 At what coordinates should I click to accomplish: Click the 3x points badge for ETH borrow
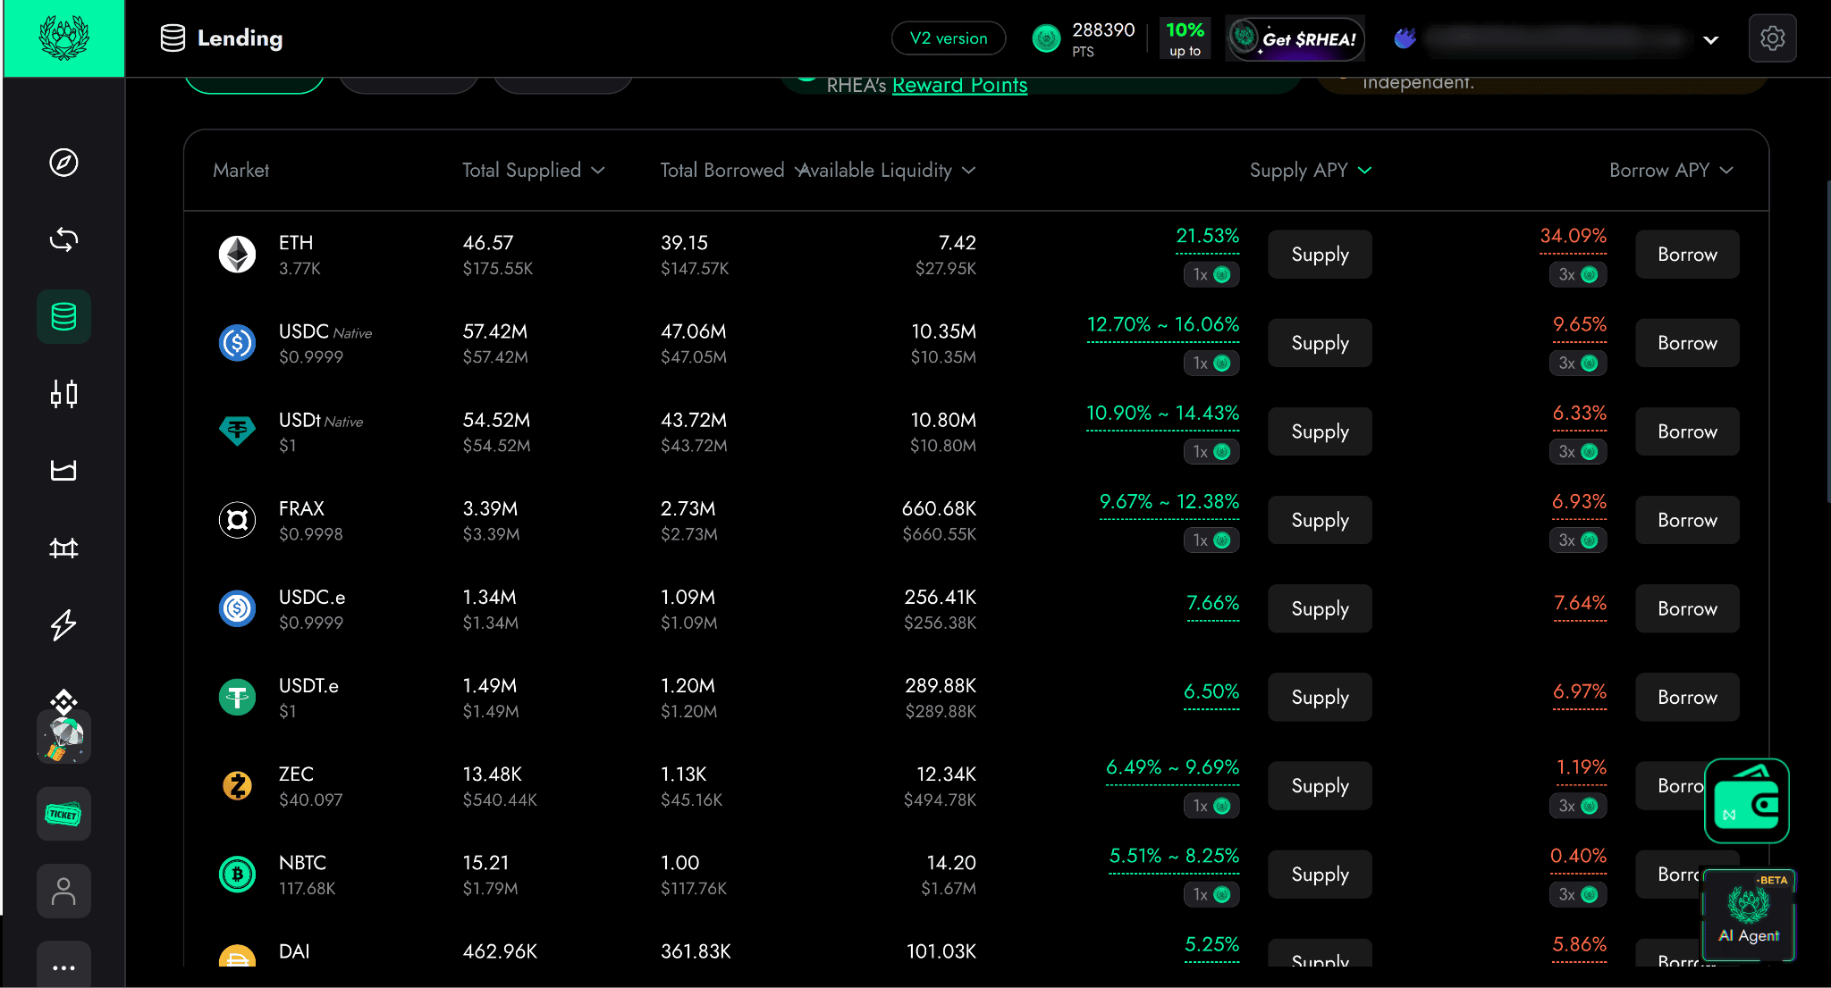(x=1578, y=274)
